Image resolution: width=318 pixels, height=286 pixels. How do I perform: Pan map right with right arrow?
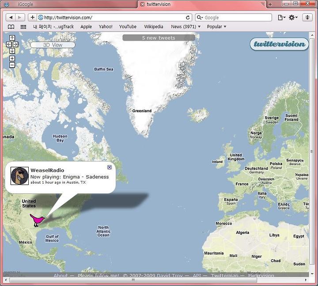pyautogui.click(x=15, y=44)
